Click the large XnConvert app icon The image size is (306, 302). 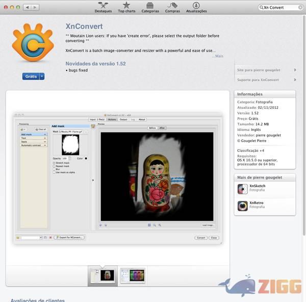point(33,42)
